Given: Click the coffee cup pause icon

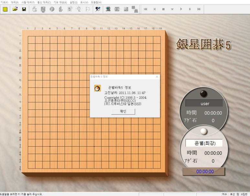Looking at the screenshot, I should click(x=34, y=9).
